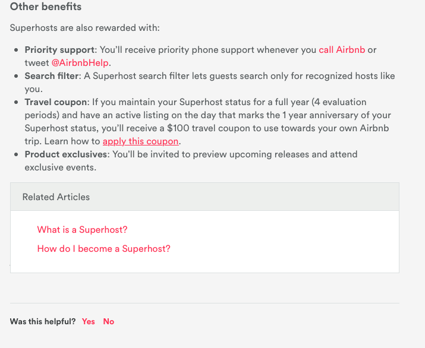Image resolution: width=425 pixels, height=348 pixels.
Task: Click the "Other benefits" heading
Action: coord(46,7)
